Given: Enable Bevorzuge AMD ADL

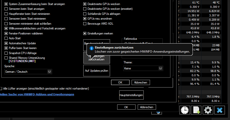Looking at the screenshot, I should pos(85,24).
